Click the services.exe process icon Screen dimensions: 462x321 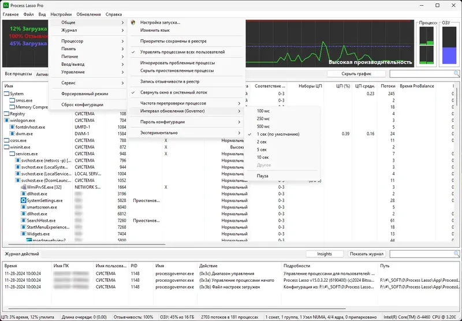pos(12,154)
